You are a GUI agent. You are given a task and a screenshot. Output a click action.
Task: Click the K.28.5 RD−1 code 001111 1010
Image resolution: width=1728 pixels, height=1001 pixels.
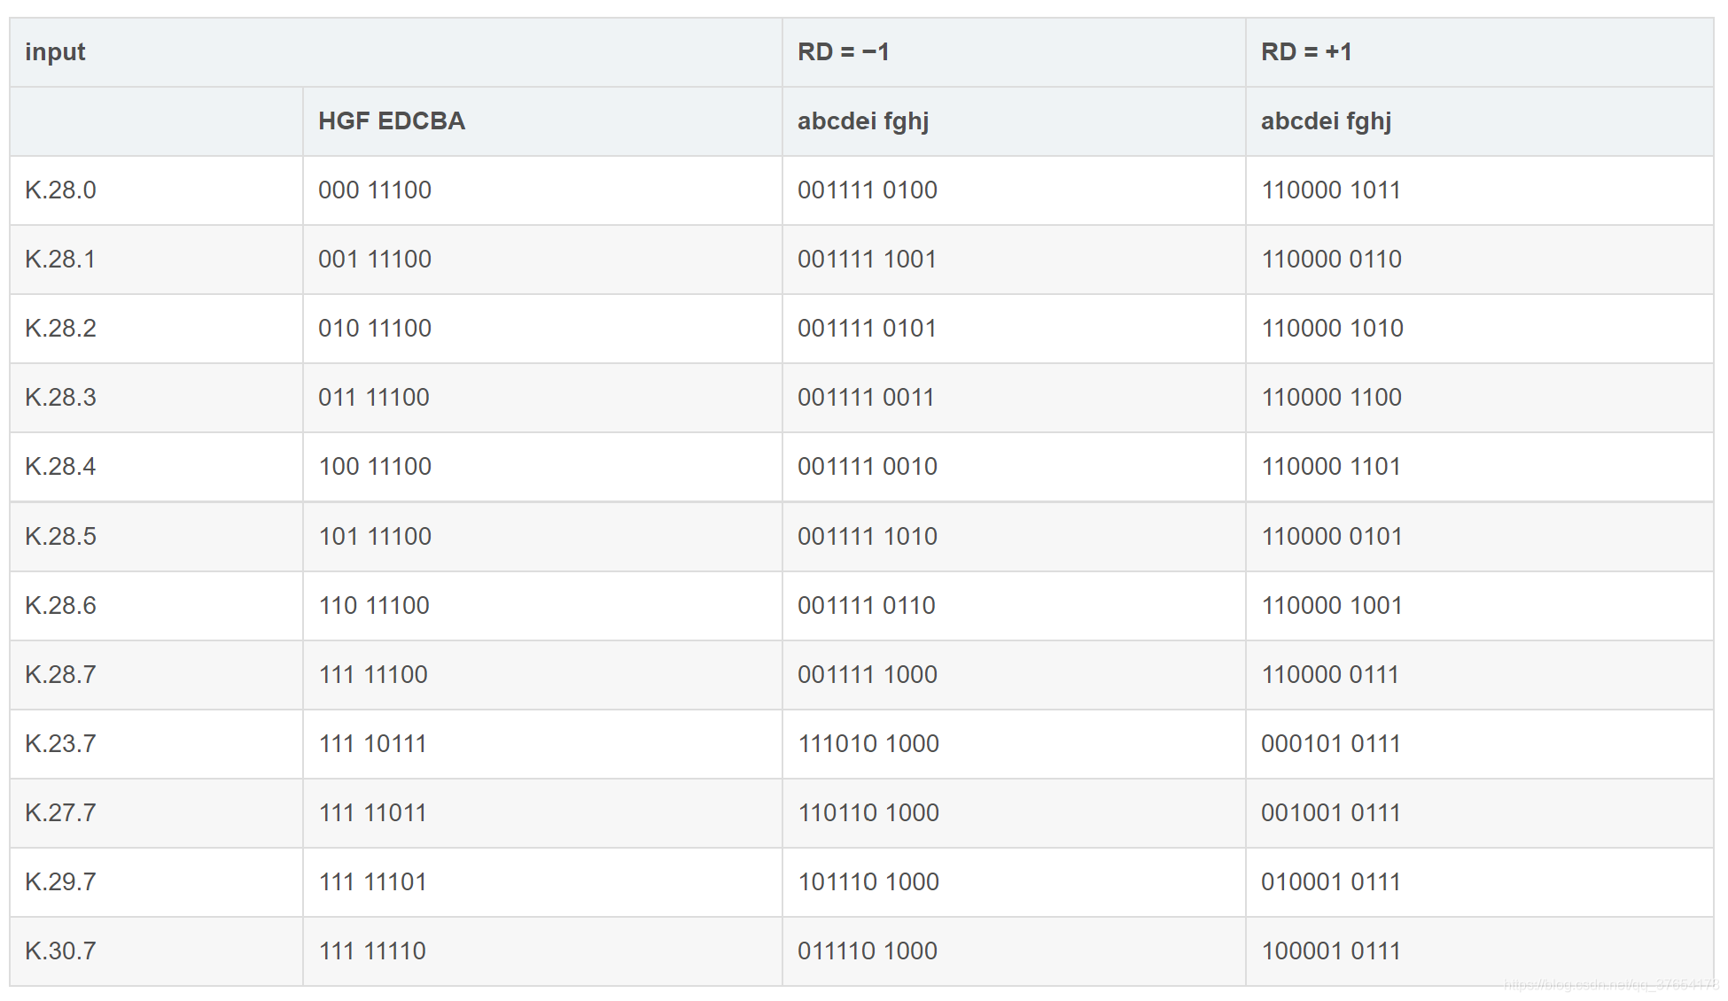867,537
